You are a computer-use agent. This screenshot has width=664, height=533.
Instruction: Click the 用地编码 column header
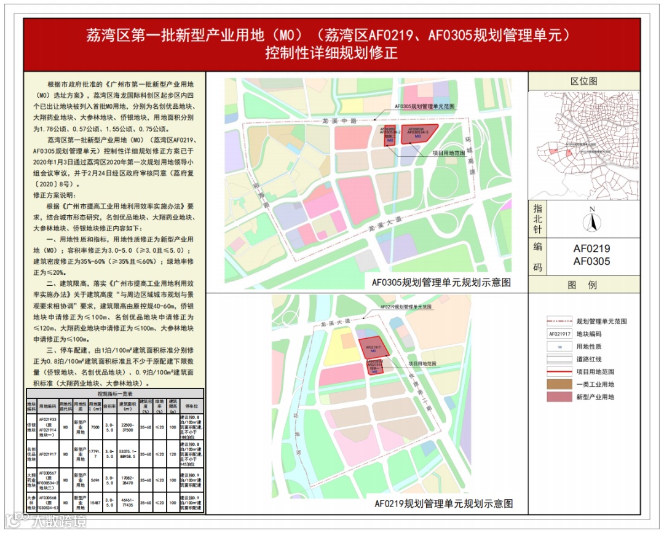tap(48, 406)
